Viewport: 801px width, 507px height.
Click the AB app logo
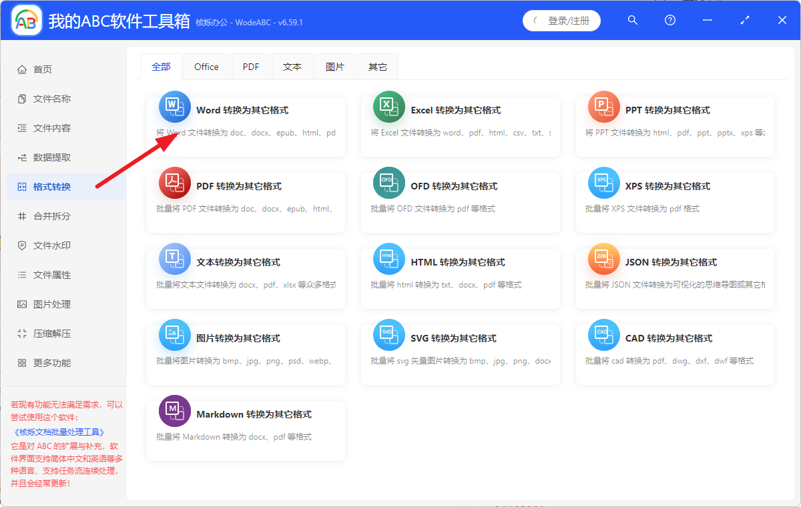pos(26,20)
